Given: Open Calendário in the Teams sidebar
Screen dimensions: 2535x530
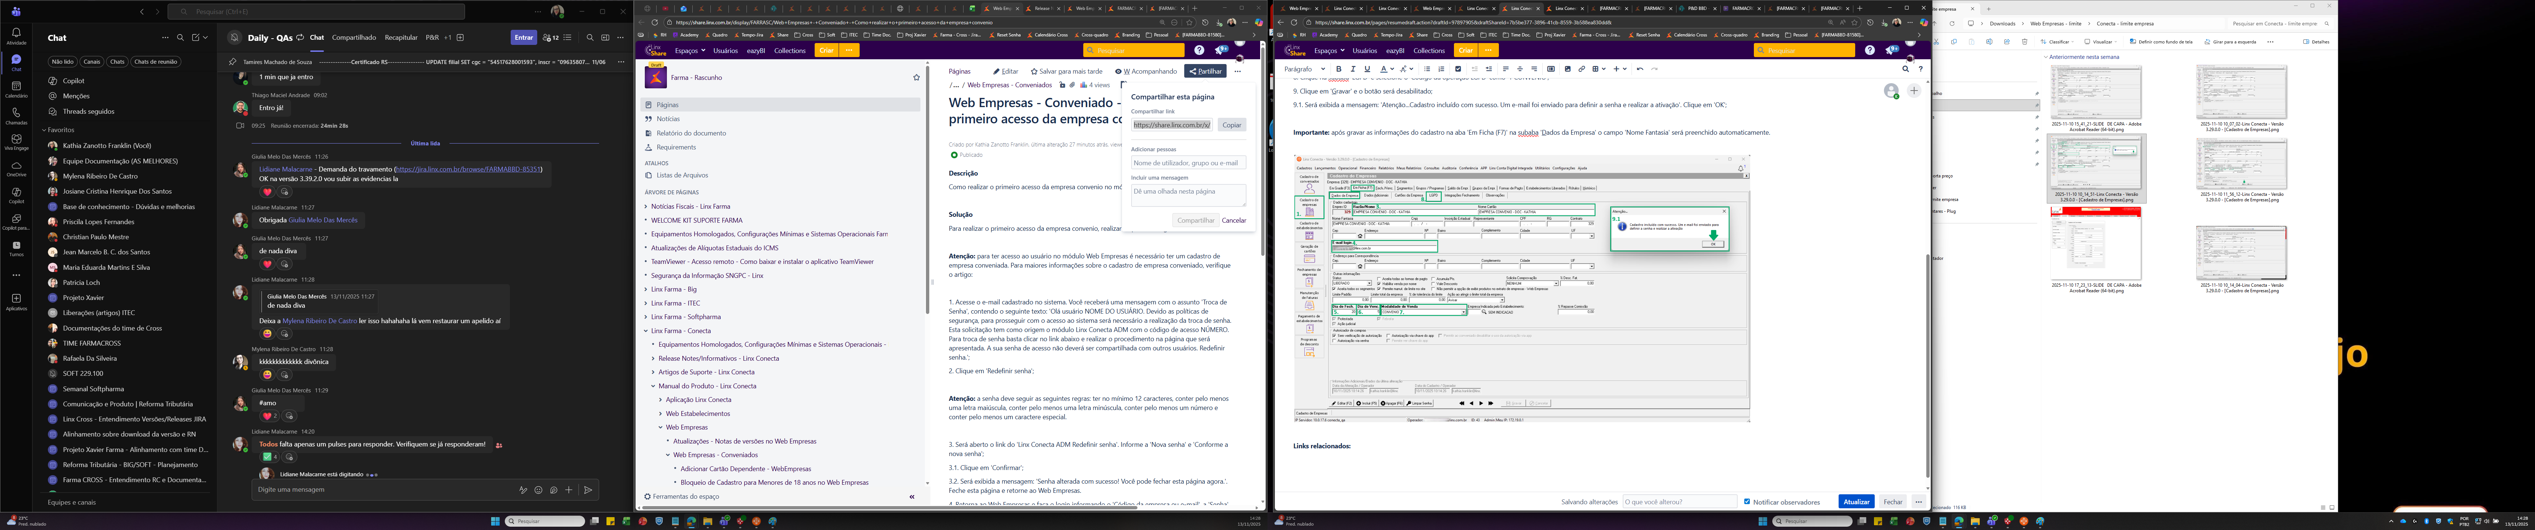Looking at the screenshot, I should coord(17,88).
